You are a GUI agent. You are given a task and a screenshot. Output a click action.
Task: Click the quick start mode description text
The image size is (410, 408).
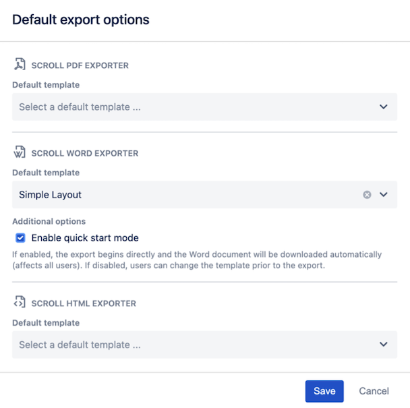[x=196, y=260]
